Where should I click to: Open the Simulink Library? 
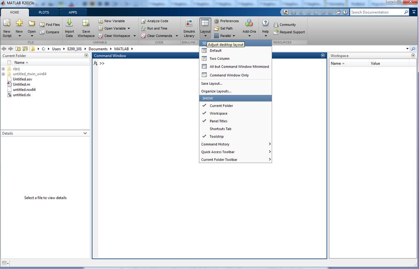coord(189,28)
